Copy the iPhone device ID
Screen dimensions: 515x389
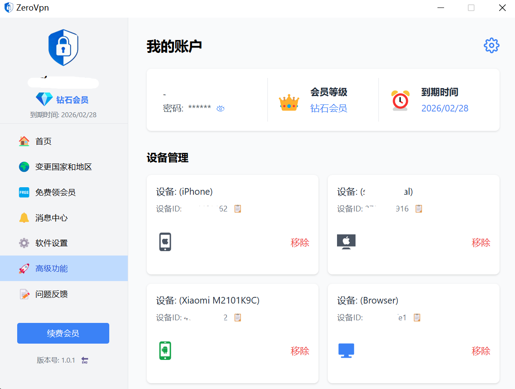[237, 208]
